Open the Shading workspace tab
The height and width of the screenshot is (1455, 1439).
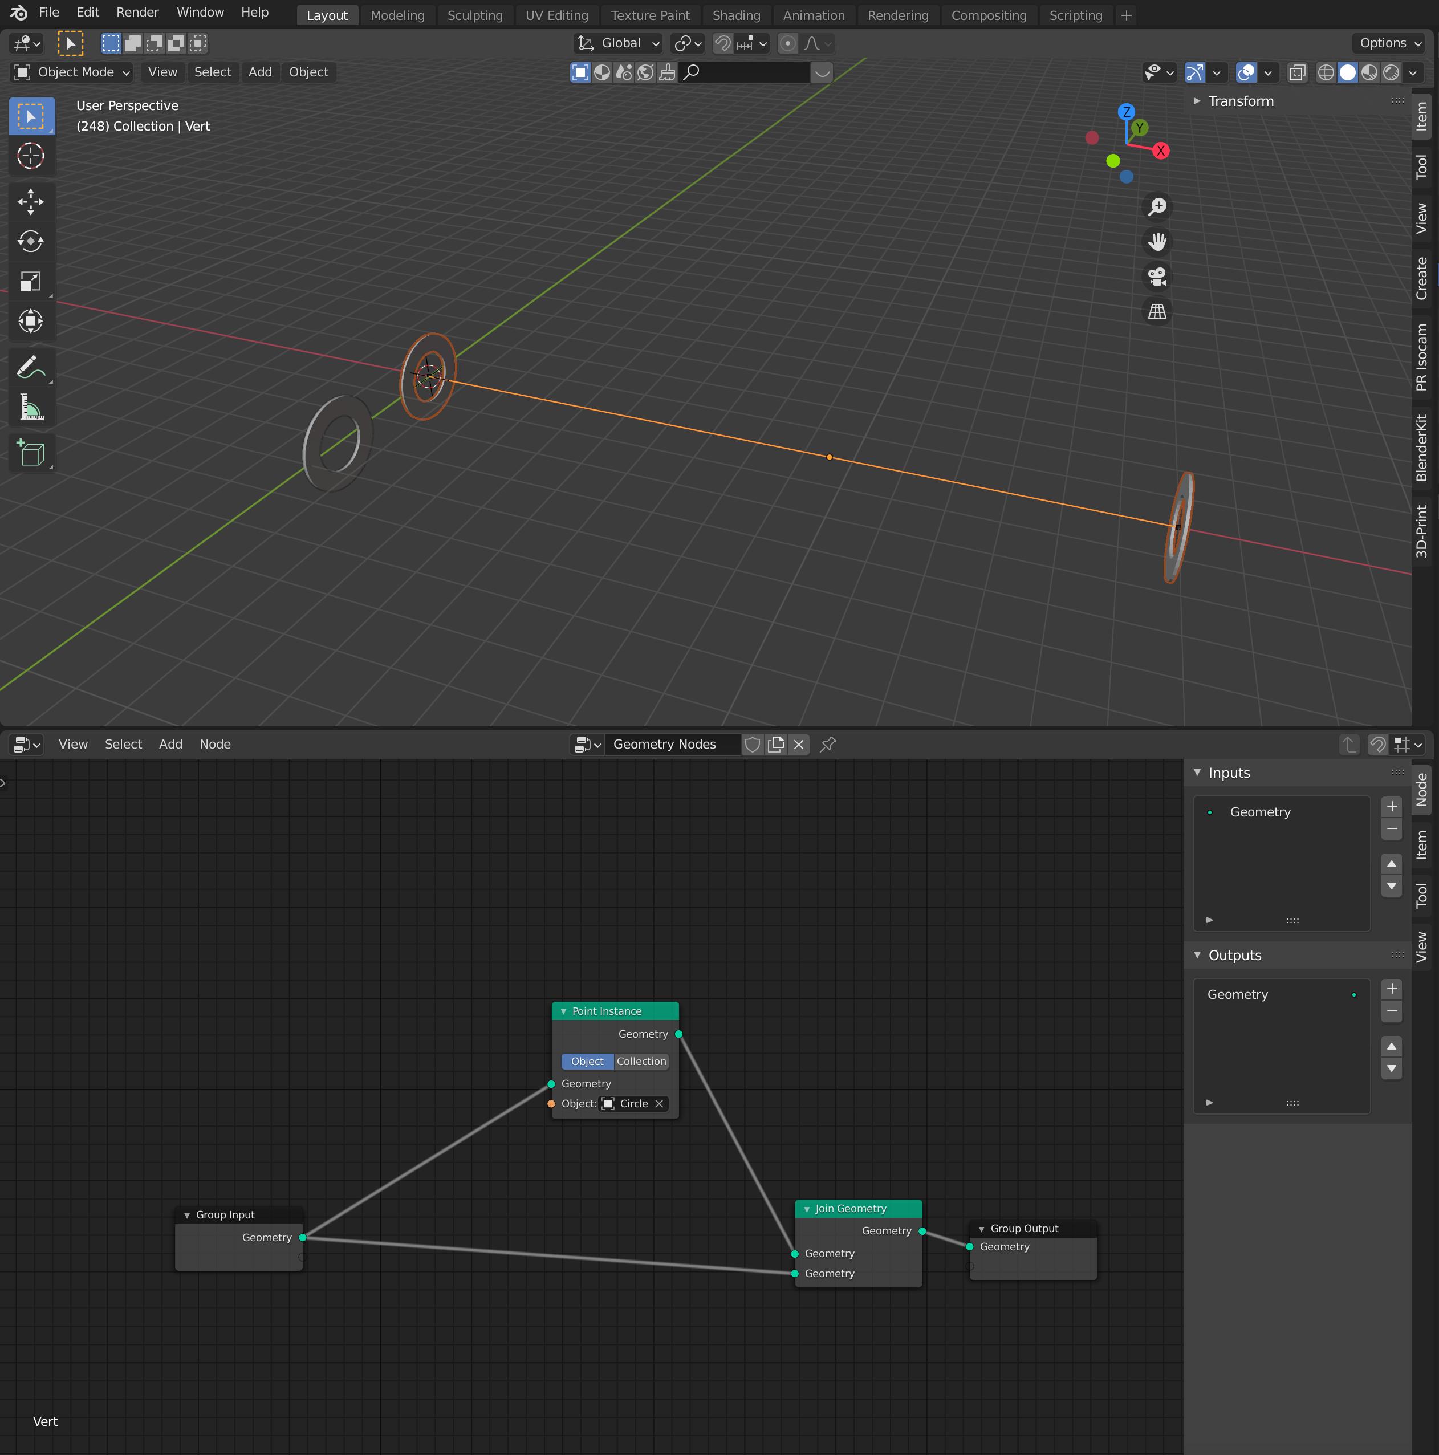click(x=735, y=15)
